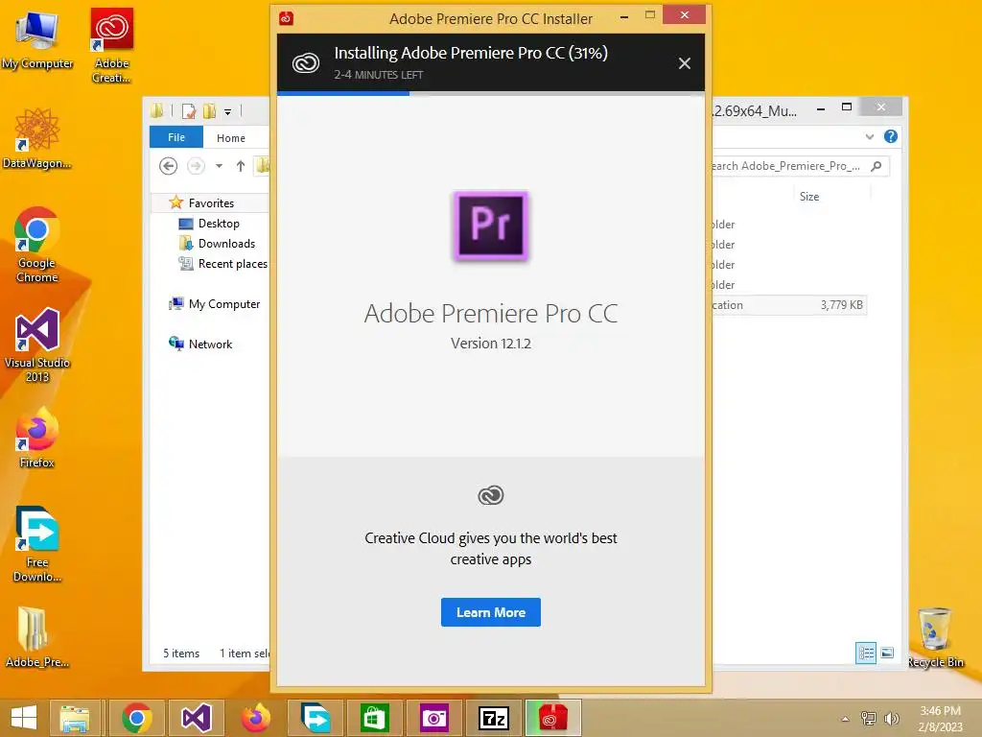Open Explorer help question mark
This screenshot has height=737, width=982.
click(891, 136)
